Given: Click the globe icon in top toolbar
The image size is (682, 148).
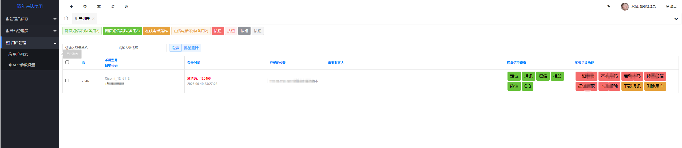Looking at the screenshot, I should point(126,6).
